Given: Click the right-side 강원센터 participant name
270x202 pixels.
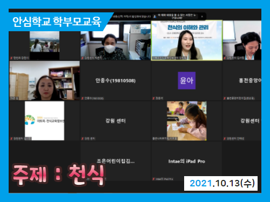Looking at the screenshot, I should tap(250, 121).
